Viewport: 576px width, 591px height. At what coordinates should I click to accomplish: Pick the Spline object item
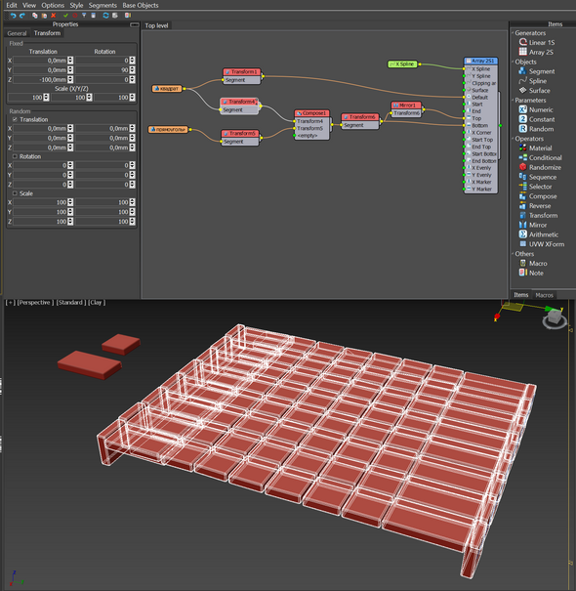[533, 81]
